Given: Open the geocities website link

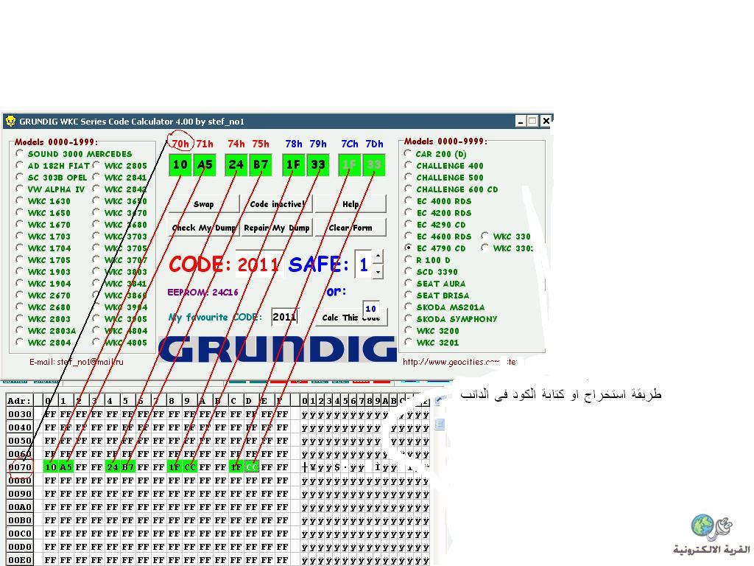Looking at the screenshot, I should click(x=459, y=362).
